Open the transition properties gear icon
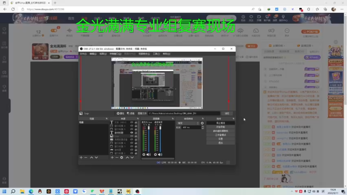Image resolution: width=347 pixels, height=195 pixels. [x=202, y=123]
